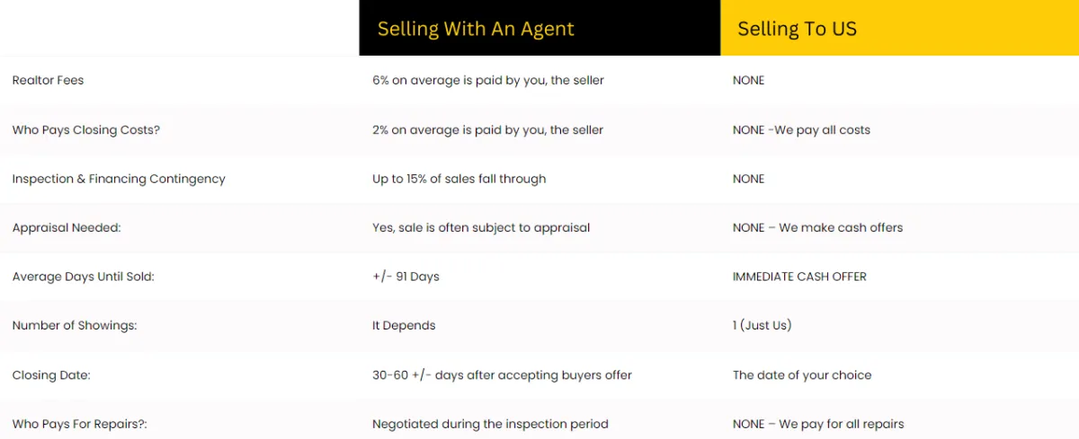Click 'The date of your choice' text

[x=802, y=375]
